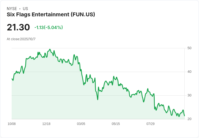Click the 12/18 date axis label
This screenshot has height=138, width=199.
pyautogui.click(x=46, y=124)
